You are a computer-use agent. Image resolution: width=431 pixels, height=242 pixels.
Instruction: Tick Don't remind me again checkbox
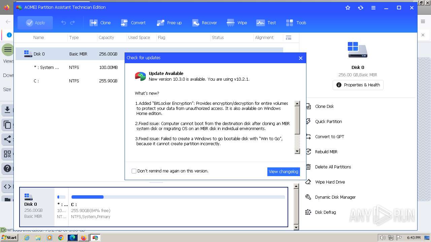[134, 171]
